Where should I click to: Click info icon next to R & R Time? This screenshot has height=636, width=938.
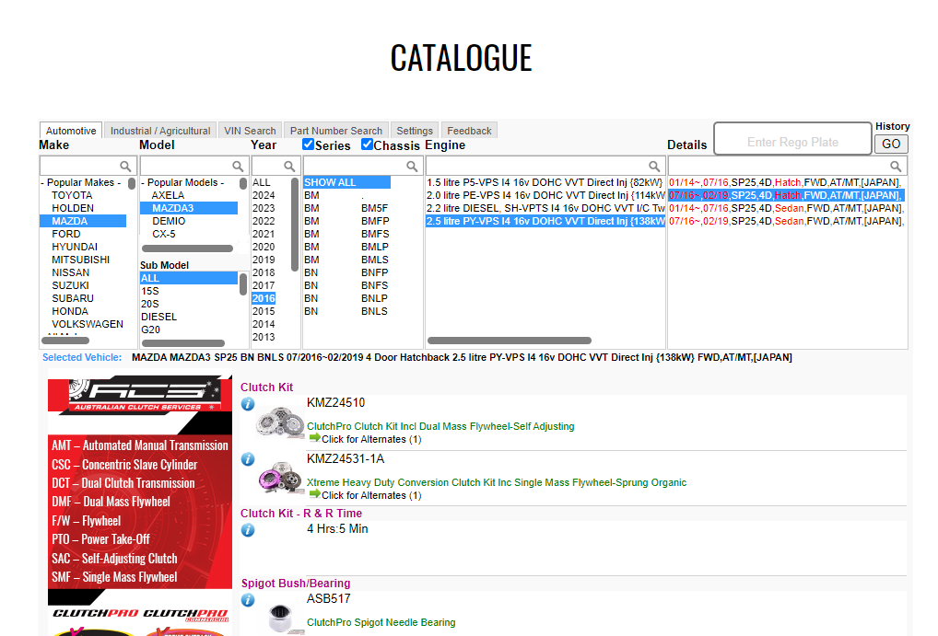[248, 530]
